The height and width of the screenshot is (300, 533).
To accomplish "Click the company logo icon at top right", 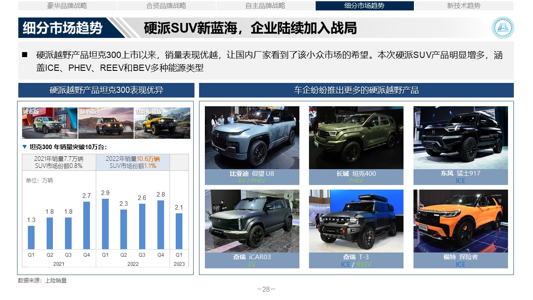I will point(503,28).
